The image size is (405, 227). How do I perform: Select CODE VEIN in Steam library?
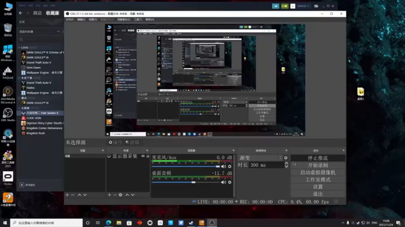[33, 118]
